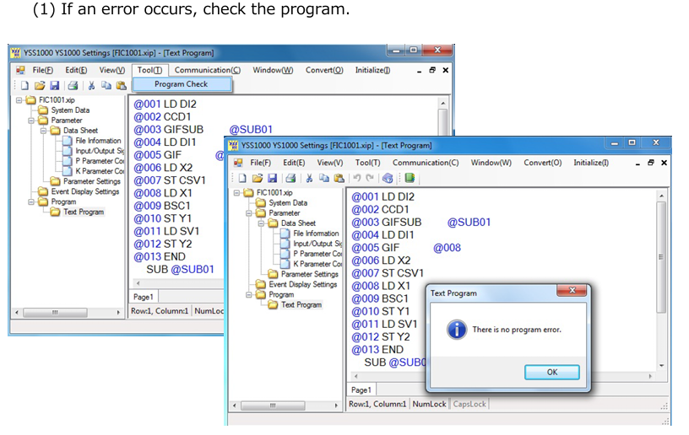The width and height of the screenshot is (689, 435).
Task: Collapse the Data Sheet folder in the front window tree
Action: [x=262, y=223]
